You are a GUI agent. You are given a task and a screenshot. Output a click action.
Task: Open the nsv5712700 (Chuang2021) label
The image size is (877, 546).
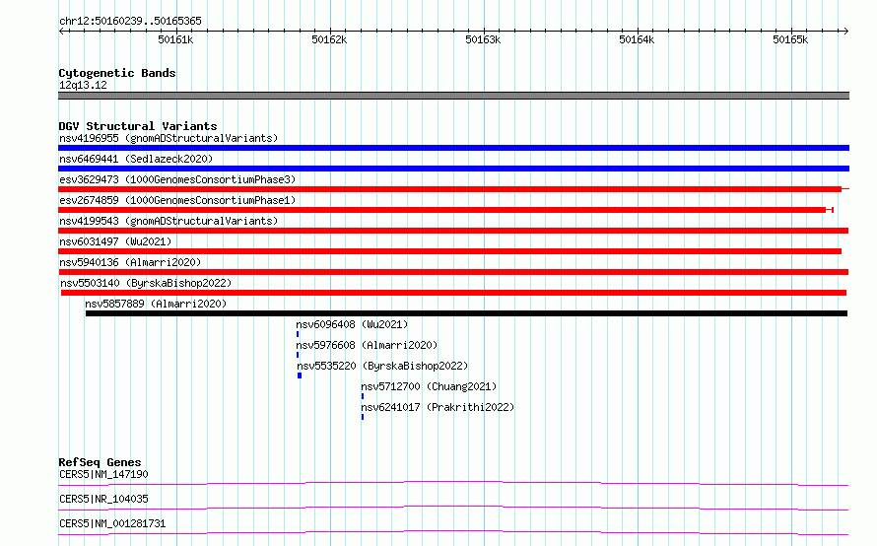[429, 386]
